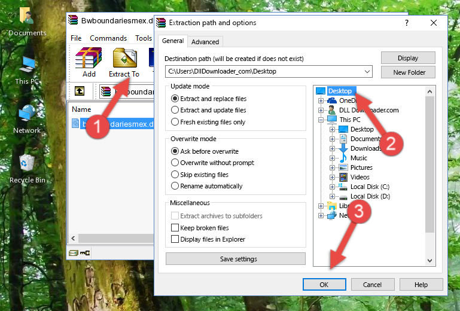Enable Keep broken files checkbox
The width and height of the screenshot is (460, 311).
click(x=175, y=228)
